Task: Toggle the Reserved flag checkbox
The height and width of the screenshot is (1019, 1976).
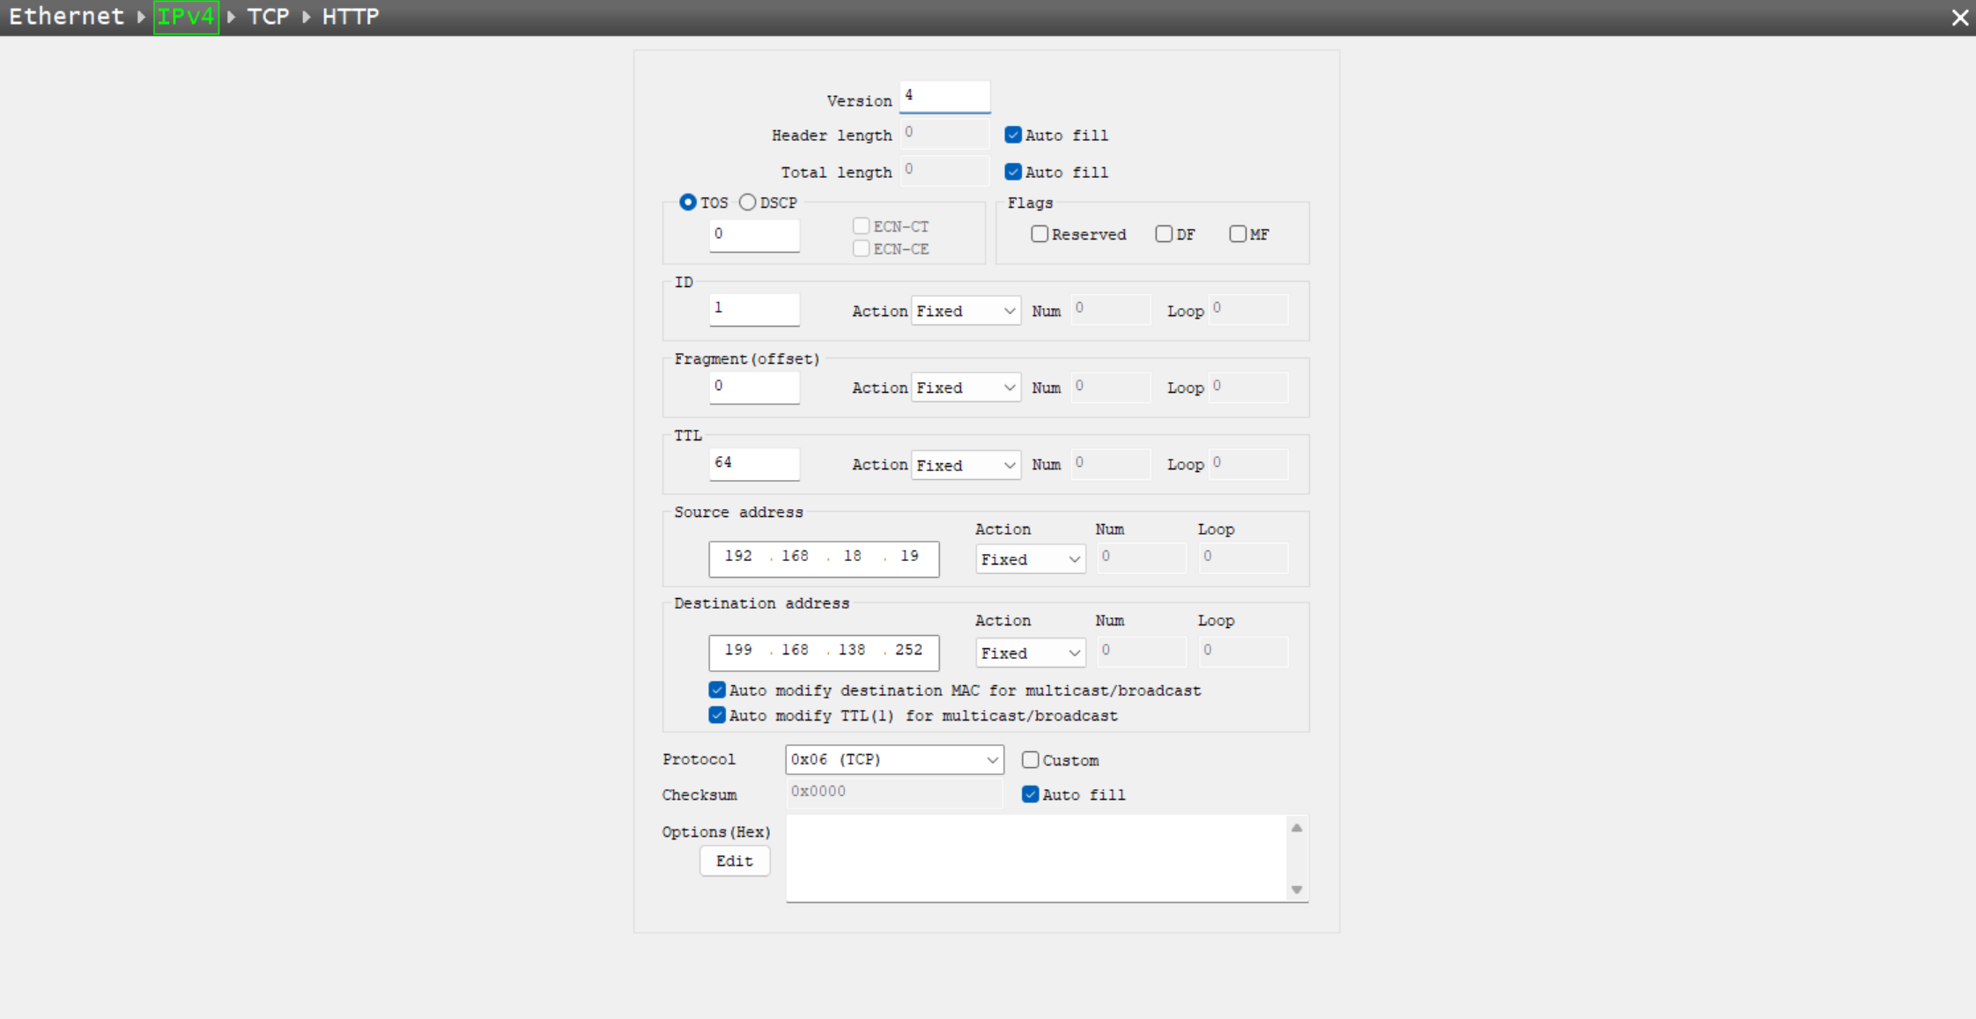Action: tap(1040, 234)
